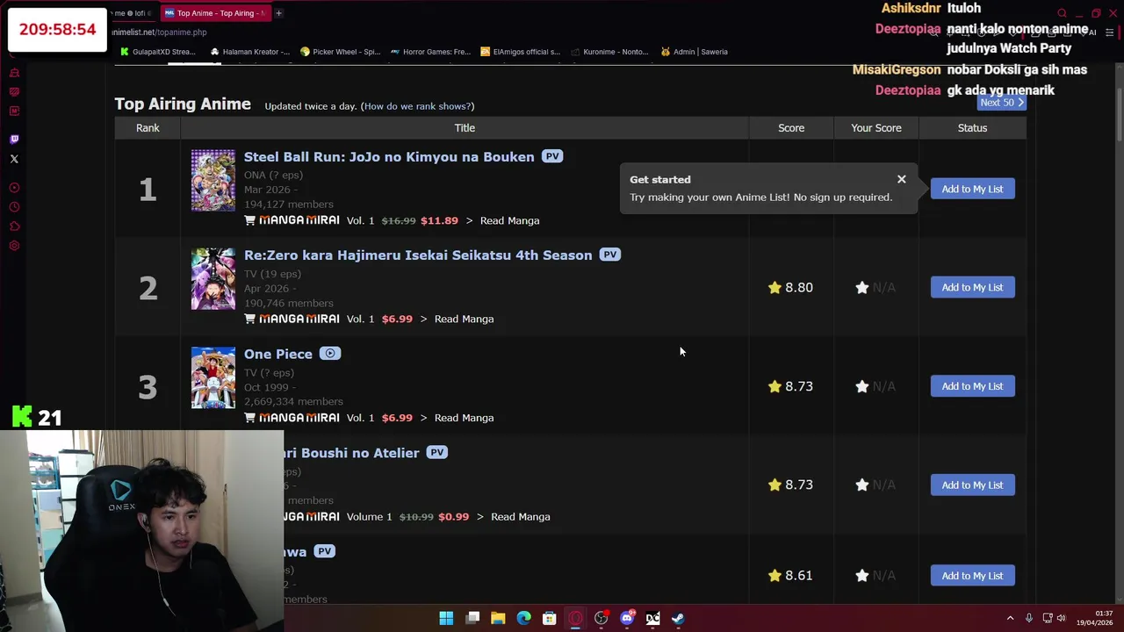Viewport: 1124px width, 632px height.
Task: Click your-score star for the 8.61 row
Action: point(862,576)
